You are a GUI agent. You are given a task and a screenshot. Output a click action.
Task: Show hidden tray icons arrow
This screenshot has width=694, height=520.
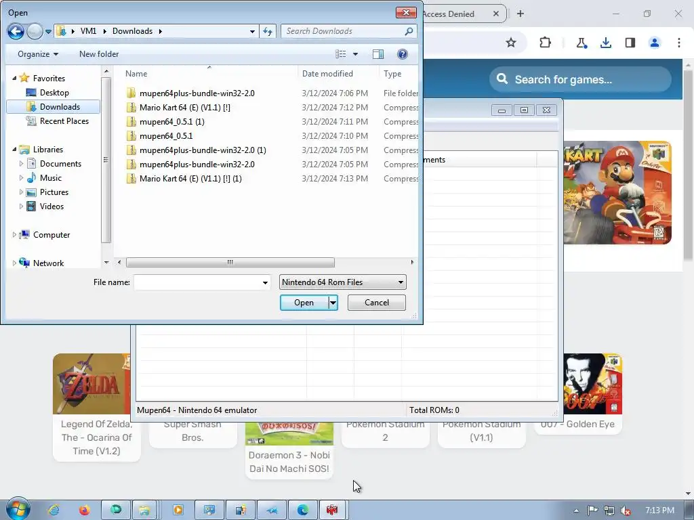[x=576, y=511]
